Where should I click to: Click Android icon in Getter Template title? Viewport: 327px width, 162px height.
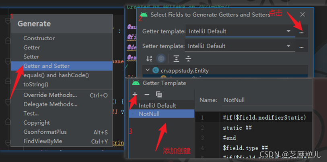(136, 83)
